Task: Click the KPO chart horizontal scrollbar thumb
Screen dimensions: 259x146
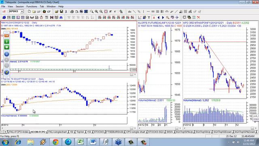Action: coord(252,128)
